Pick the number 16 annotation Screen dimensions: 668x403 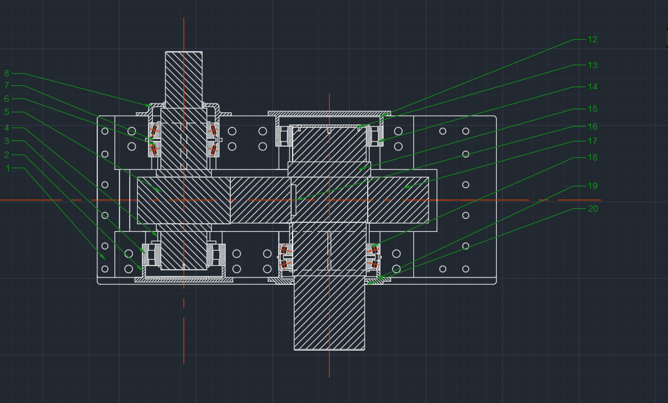tap(592, 127)
